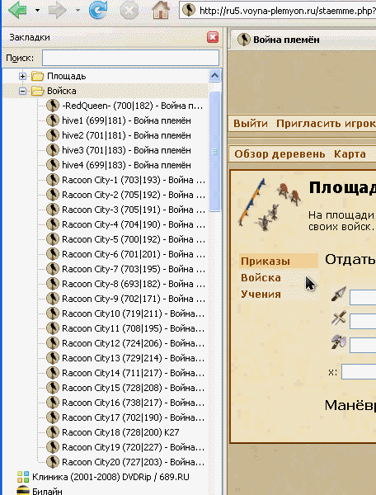The image size is (376, 495).
Task: Click the bookmarks Поиск search field
Action: tap(130, 58)
